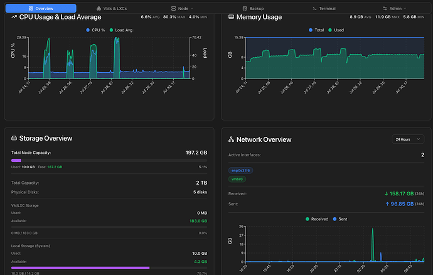Toggle the CPU % legend series
This screenshot has width=433, height=275.
95,30
